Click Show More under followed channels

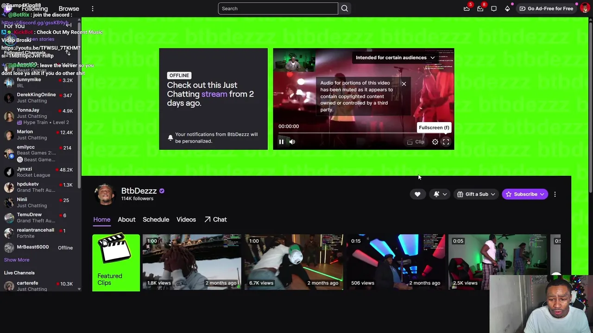pos(17,260)
